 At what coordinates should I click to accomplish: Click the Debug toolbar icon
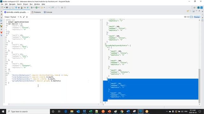32,8
